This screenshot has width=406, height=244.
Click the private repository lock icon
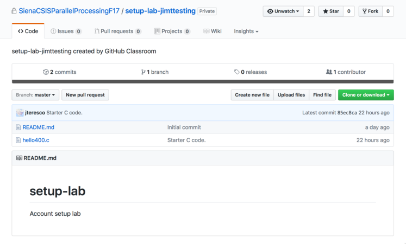tap(14, 11)
